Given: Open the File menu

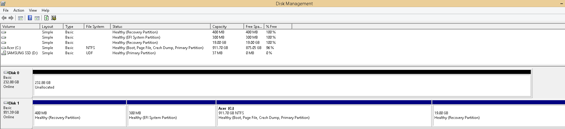Looking at the screenshot, I should click(x=6, y=10).
